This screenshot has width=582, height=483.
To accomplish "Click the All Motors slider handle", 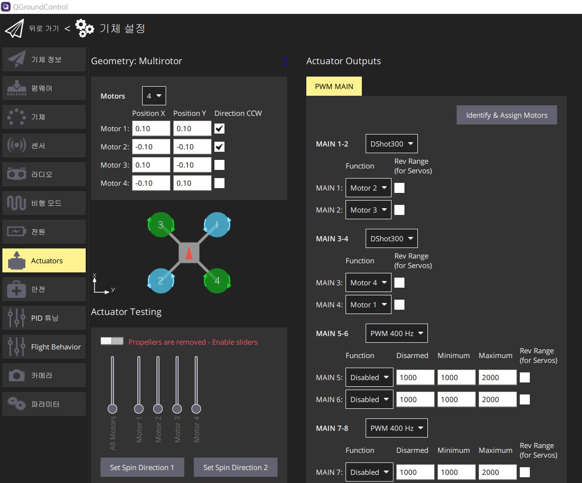I will coord(112,408).
